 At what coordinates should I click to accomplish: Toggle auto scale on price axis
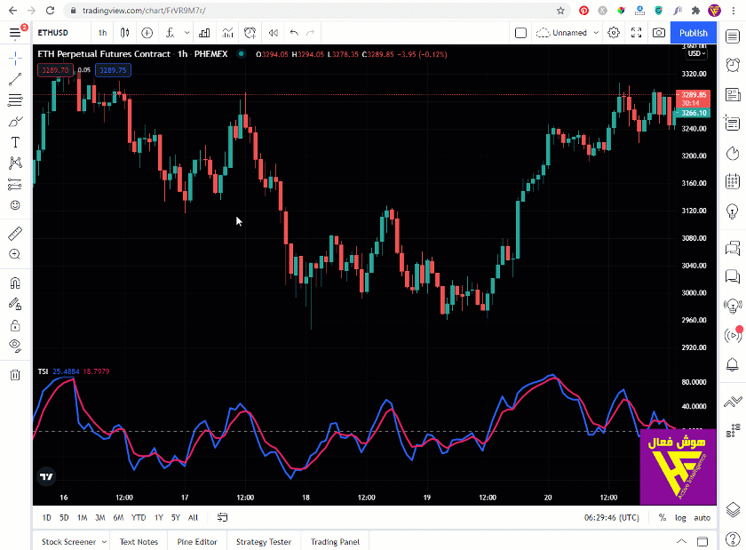(702, 517)
